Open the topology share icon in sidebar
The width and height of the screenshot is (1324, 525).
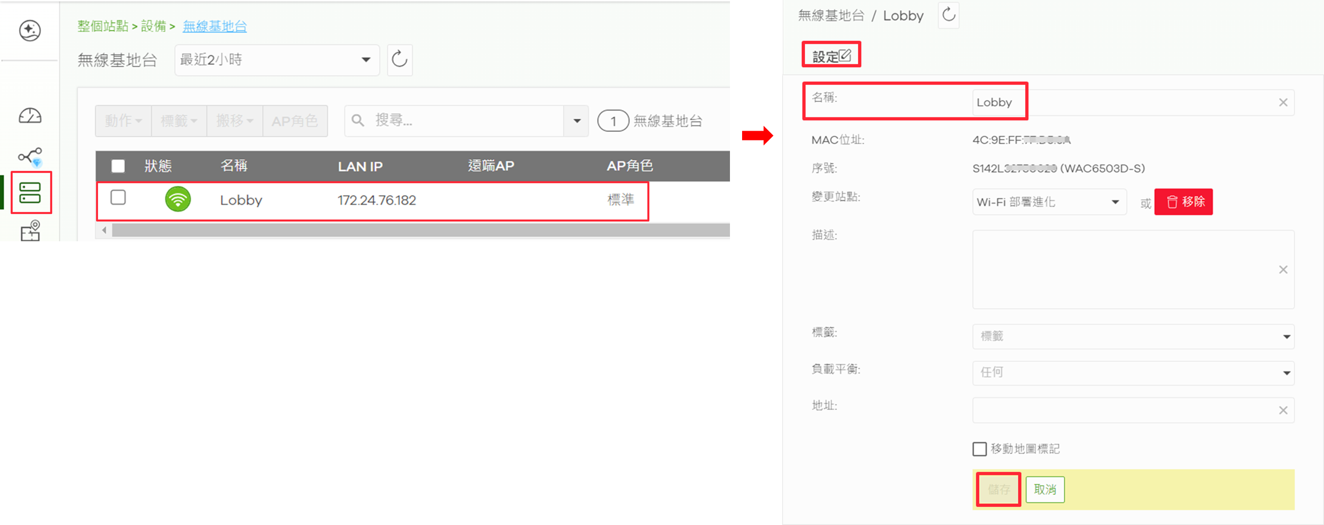tap(30, 156)
